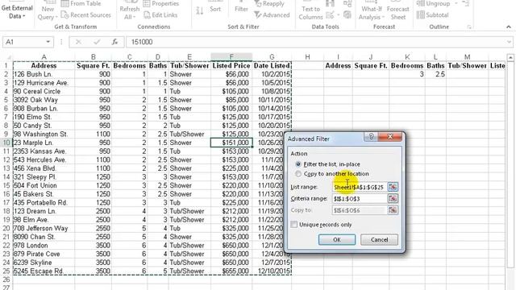This screenshot has width=516, height=290.
Task: Click the Cancel formula entry icon
Action: pyautogui.click(x=78, y=42)
